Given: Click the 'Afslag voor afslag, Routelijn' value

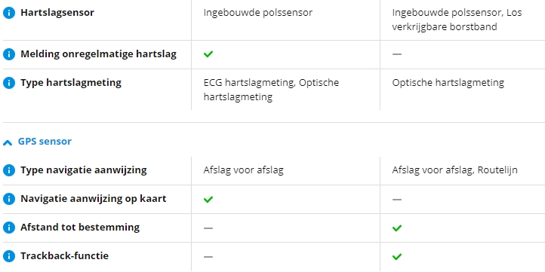Looking at the screenshot, I should coord(454,170).
